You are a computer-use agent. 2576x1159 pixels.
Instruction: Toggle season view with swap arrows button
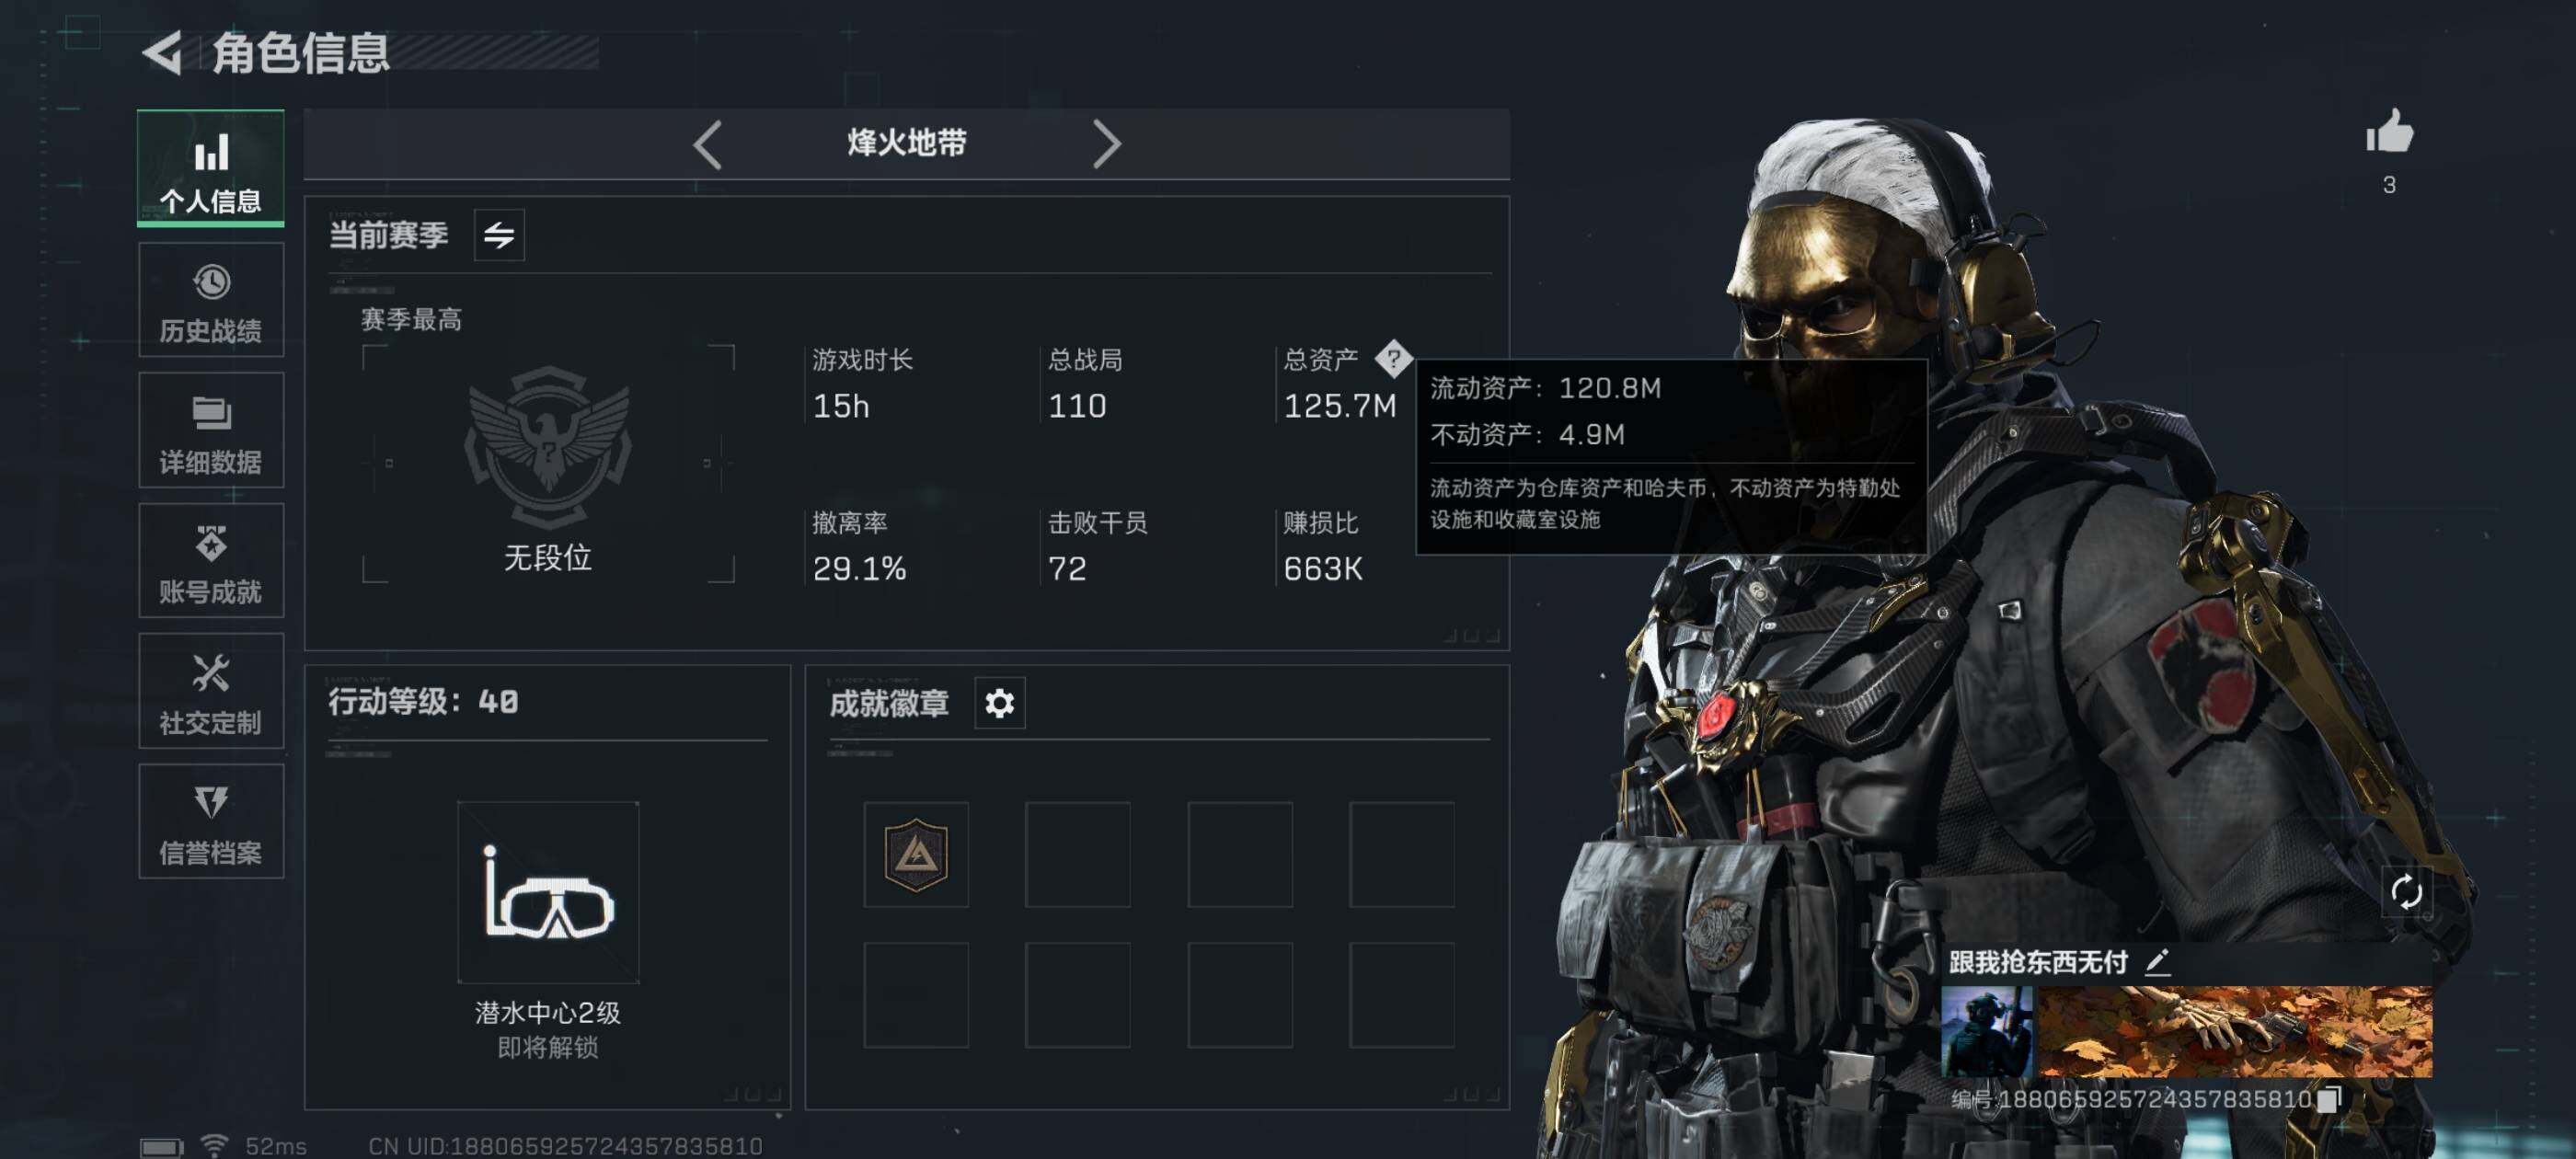tap(499, 235)
